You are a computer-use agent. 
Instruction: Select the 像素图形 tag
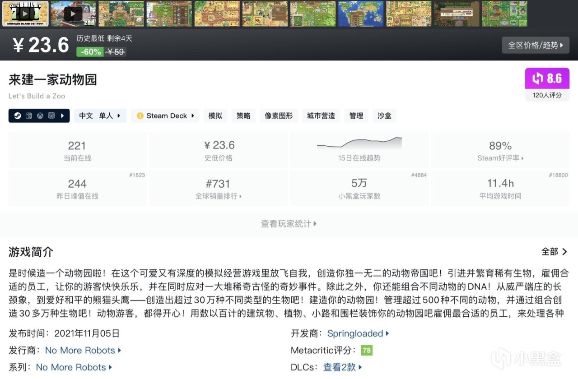[279, 116]
